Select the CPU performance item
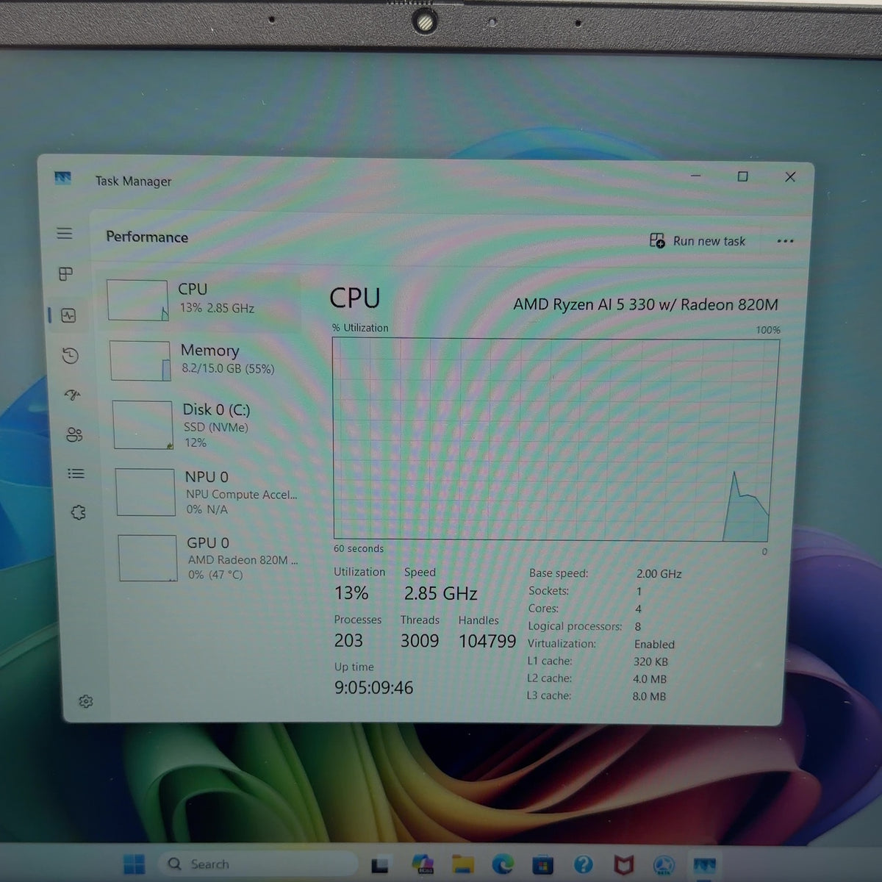The image size is (882, 882). click(x=201, y=300)
